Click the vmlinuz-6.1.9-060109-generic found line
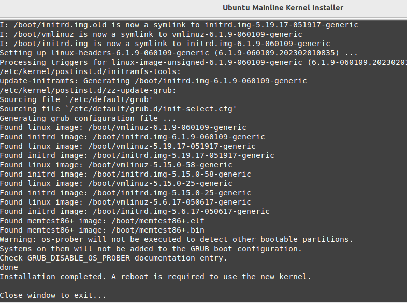This screenshot has width=407, height=303. coord(123,127)
